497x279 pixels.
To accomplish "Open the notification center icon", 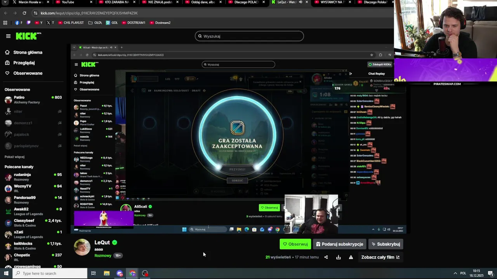I will pos(491,273).
